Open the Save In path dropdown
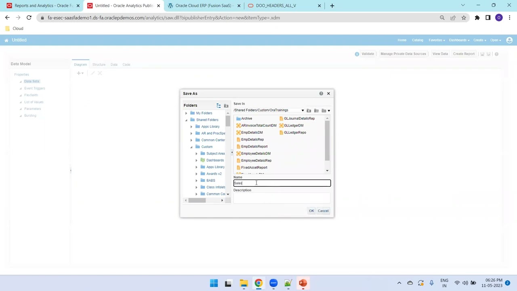Viewport: 517px width, 291px height. (303, 110)
